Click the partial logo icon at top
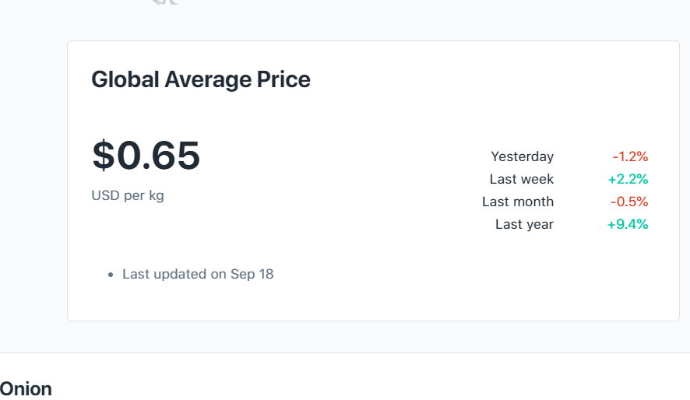 coord(166,2)
